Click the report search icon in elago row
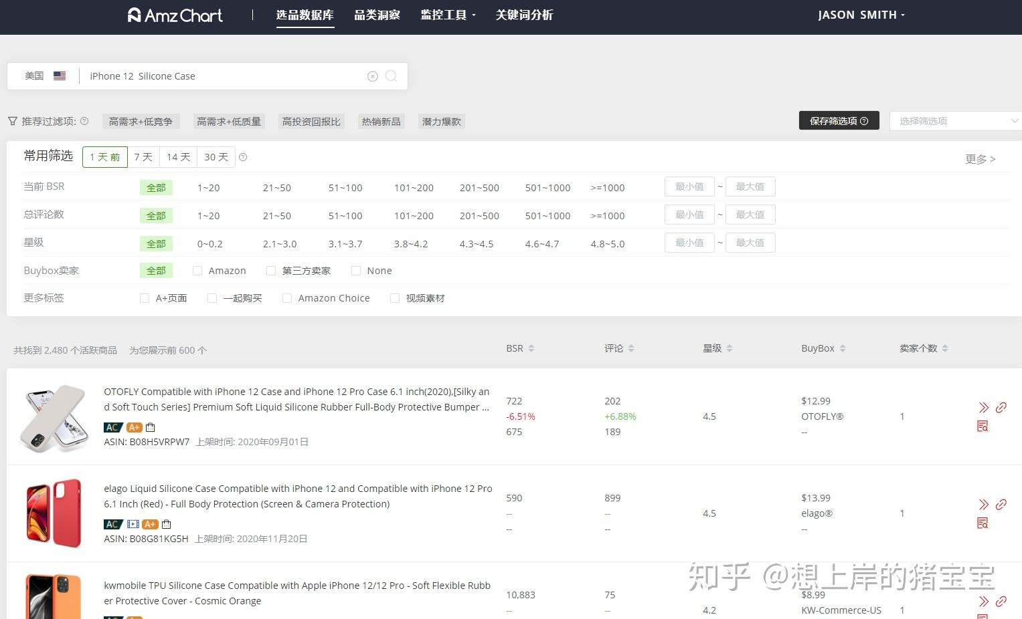Image resolution: width=1022 pixels, height=619 pixels. coord(983,523)
